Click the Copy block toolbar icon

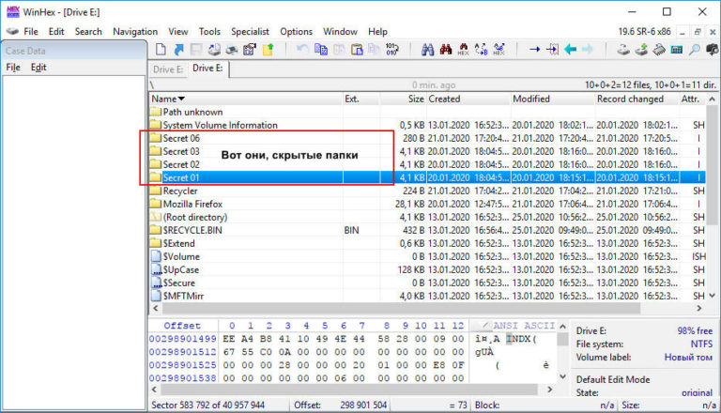pyautogui.click(x=320, y=49)
